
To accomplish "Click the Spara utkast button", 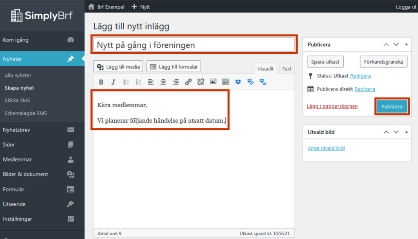I will coord(325,62).
